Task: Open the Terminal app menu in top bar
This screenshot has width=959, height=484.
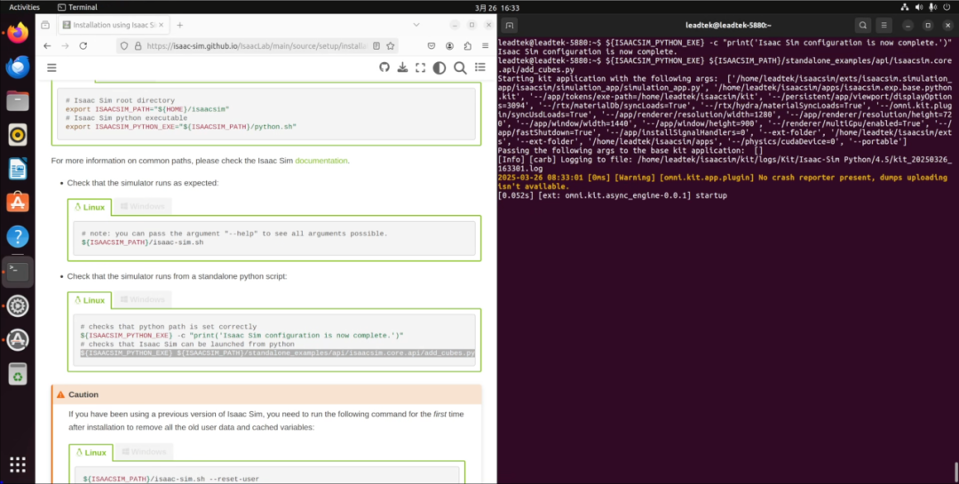Action: (76, 7)
